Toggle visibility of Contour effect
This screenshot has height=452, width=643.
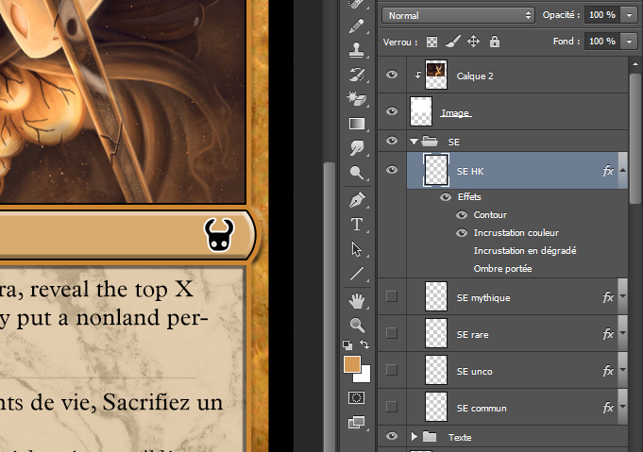click(463, 215)
